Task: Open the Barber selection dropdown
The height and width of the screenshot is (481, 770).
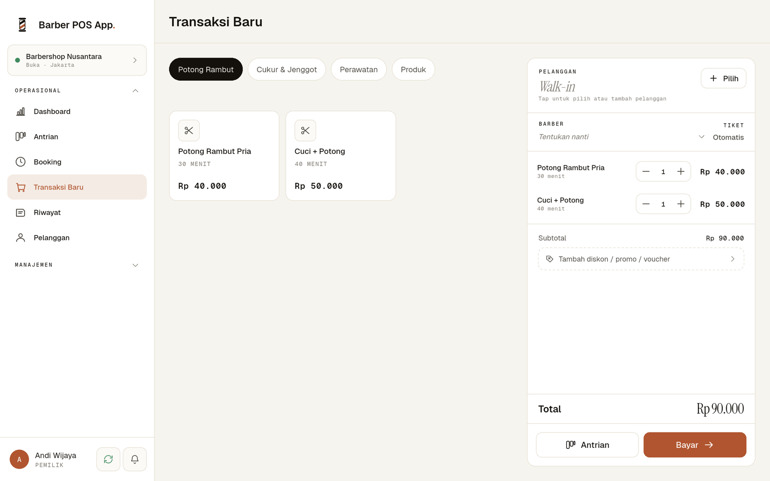Action: coord(621,137)
